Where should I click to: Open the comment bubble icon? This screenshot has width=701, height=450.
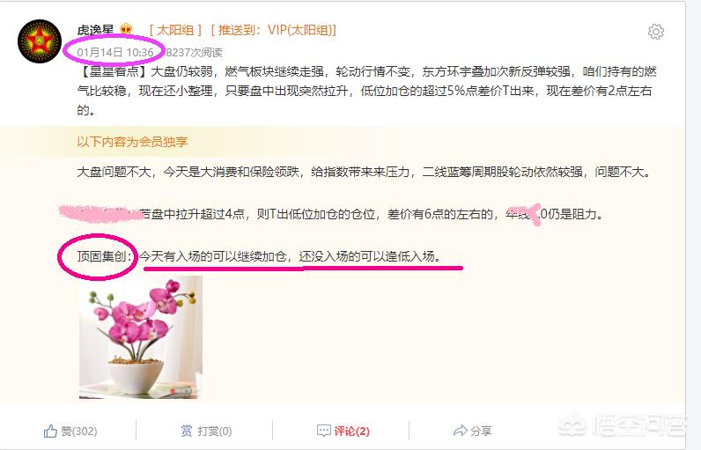coord(324,431)
